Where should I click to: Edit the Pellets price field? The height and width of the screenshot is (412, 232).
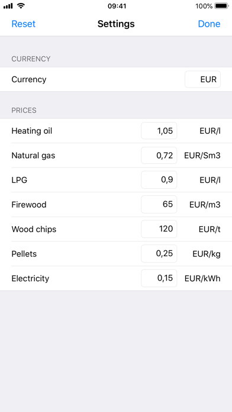coord(159,253)
